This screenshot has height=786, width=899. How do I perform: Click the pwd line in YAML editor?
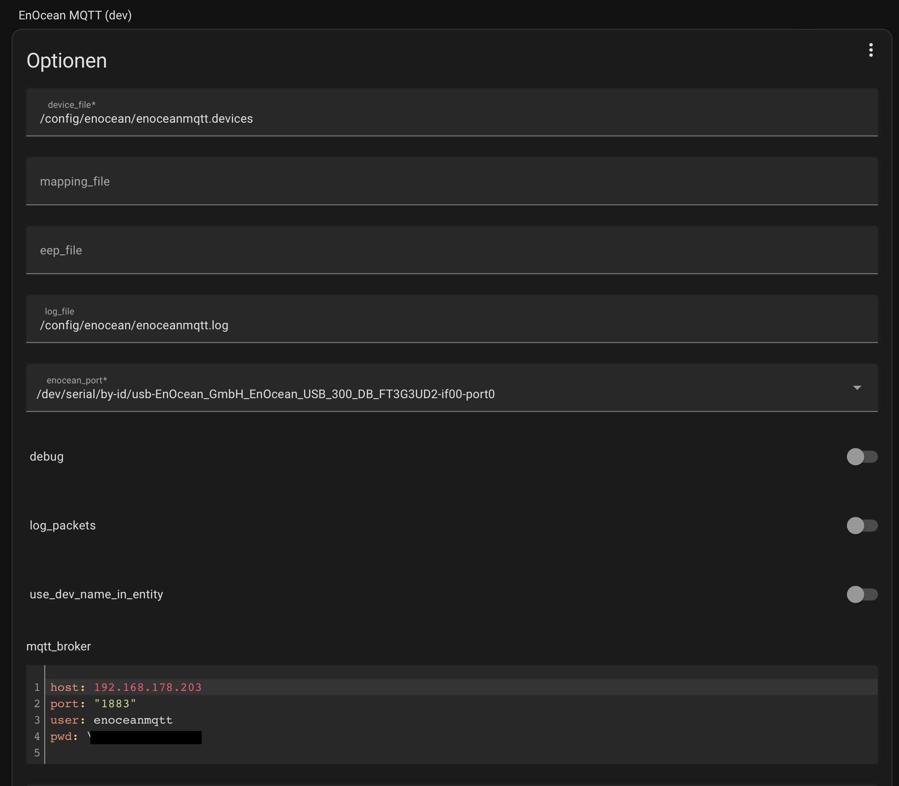pyautogui.click(x=461, y=736)
